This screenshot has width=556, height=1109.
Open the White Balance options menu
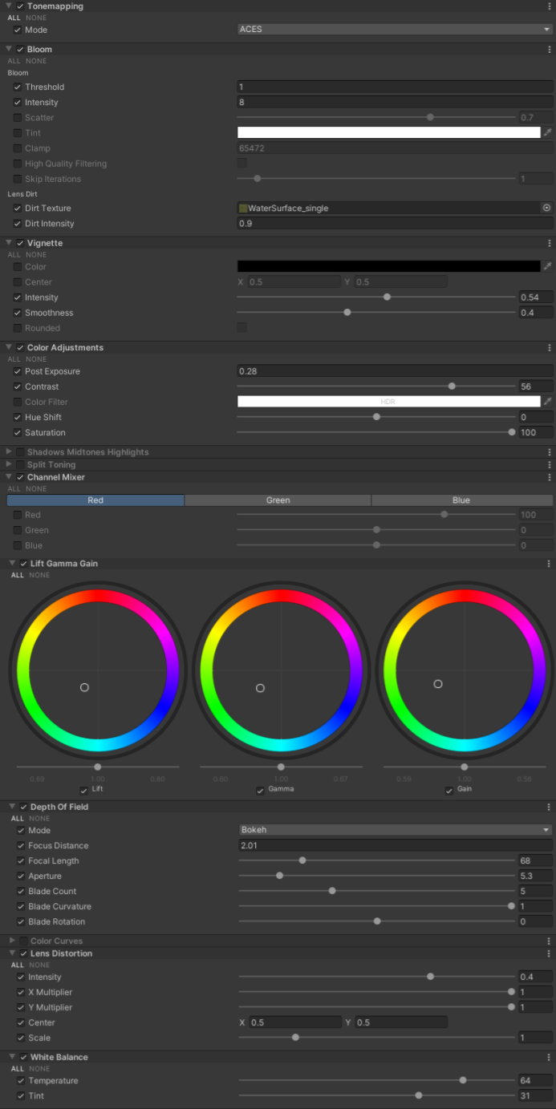pos(549,1058)
